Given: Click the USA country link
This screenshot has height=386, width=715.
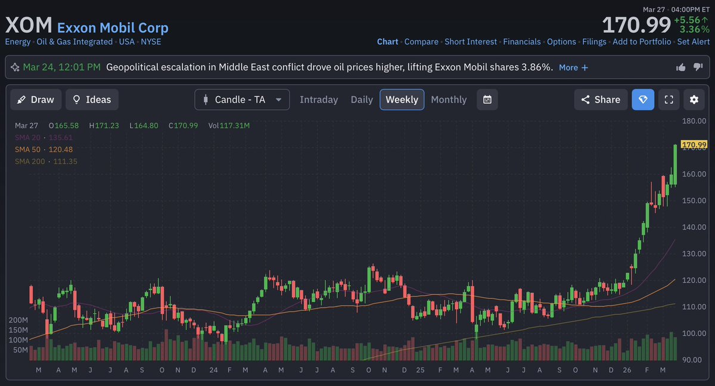Looking at the screenshot, I should pos(126,42).
